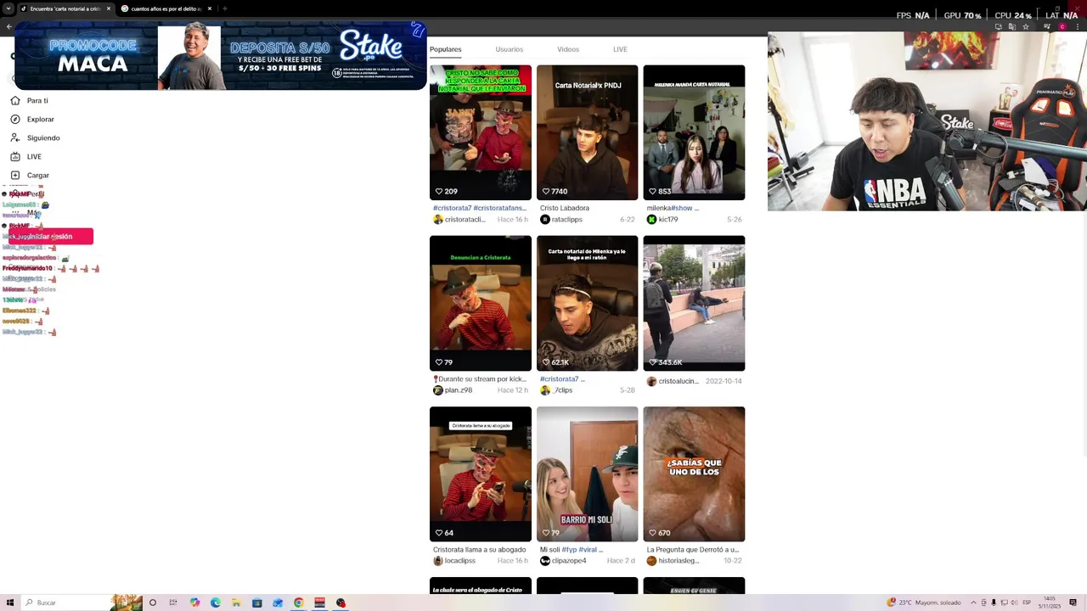Open the ¿Sabías que uno de los video
This screenshot has width=1087, height=611.
694,474
